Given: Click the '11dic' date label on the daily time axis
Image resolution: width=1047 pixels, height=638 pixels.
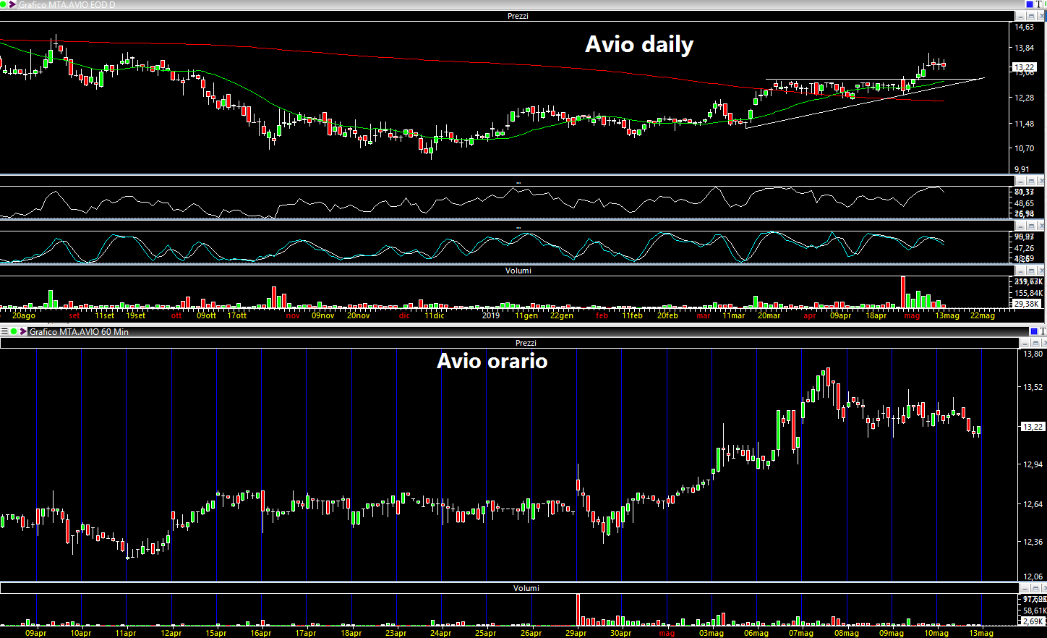Looking at the screenshot, I should pos(435,315).
